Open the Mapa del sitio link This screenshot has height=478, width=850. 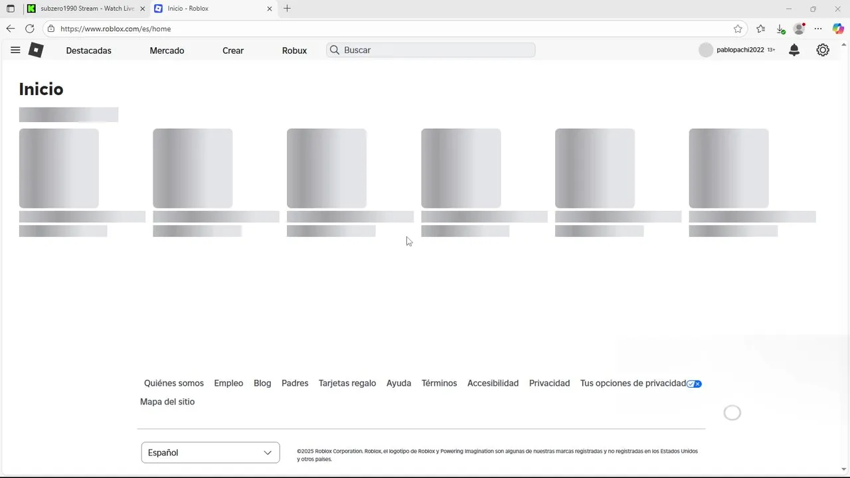pyautogui.click(x=167, y=402)
